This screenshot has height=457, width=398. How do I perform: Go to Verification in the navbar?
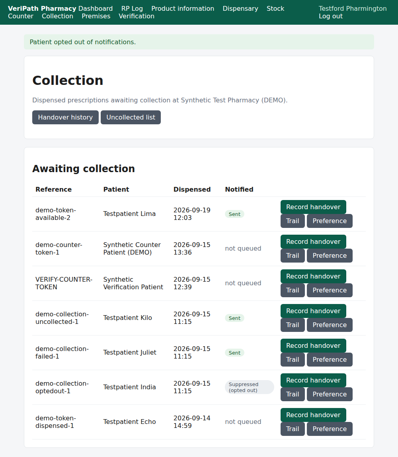click(x=136, y=16)
